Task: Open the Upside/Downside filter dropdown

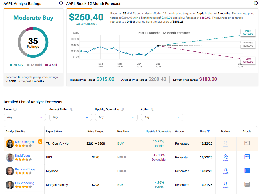Action: (x=116, y=117)
